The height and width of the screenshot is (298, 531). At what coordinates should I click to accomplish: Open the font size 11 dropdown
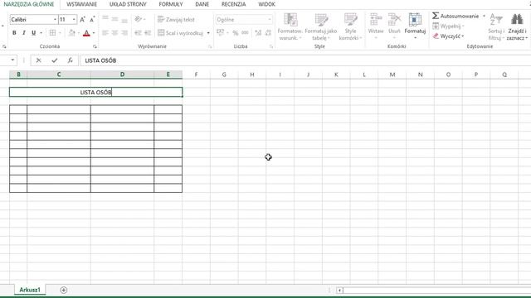click(x=74, y=20)
